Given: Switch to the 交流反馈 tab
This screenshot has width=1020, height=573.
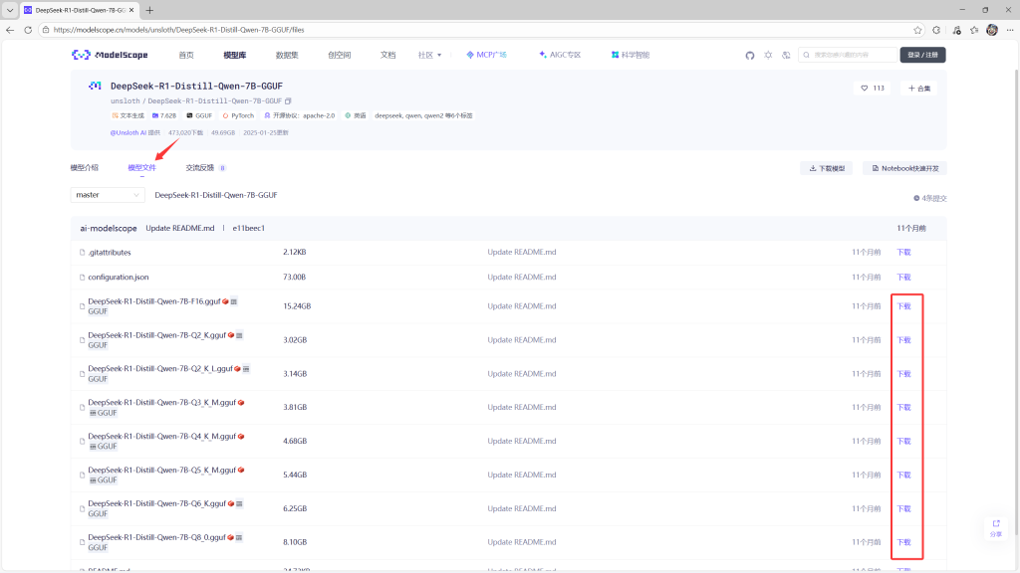Looking at the screenshot, I should click(200, 168).
